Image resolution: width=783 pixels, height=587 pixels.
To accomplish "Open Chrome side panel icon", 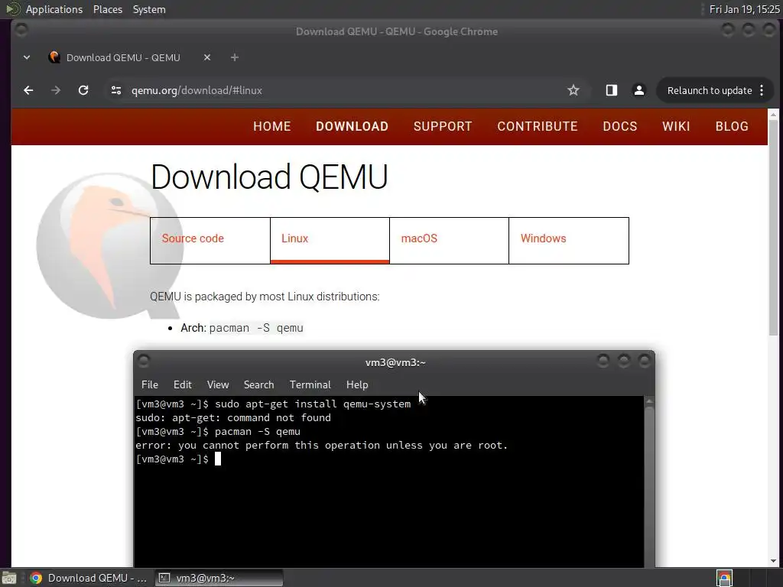I will coord(611,90).
